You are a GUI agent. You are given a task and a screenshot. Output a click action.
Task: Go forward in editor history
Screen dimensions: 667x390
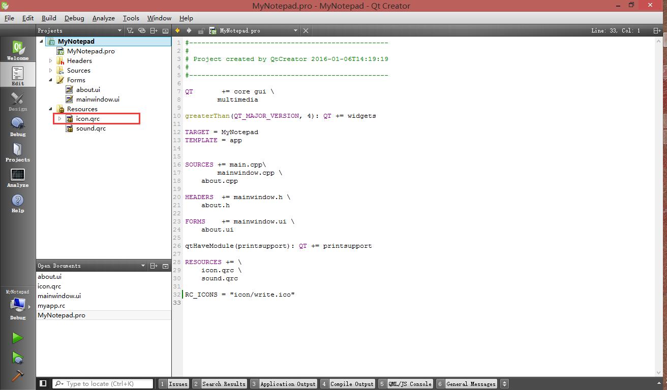189,30
